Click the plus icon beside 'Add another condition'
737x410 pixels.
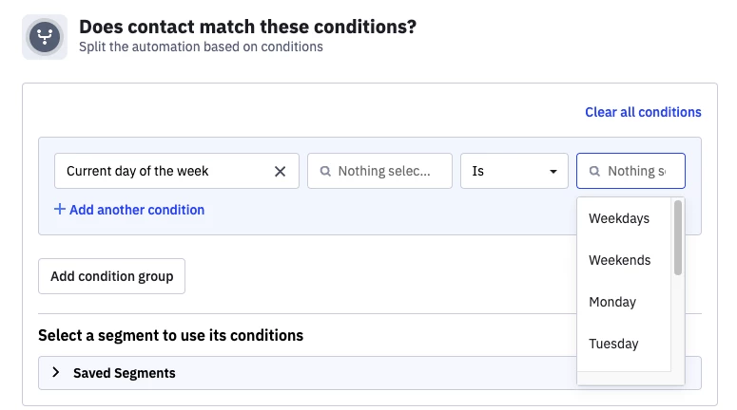click(x=60, y=210)
